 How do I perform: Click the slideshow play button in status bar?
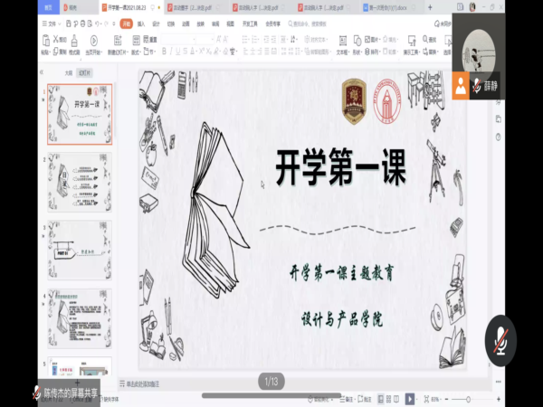[x=410, y=398]
